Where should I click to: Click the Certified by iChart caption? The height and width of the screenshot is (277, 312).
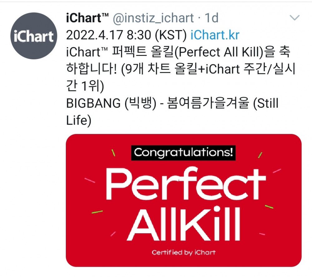coord(184,253)
